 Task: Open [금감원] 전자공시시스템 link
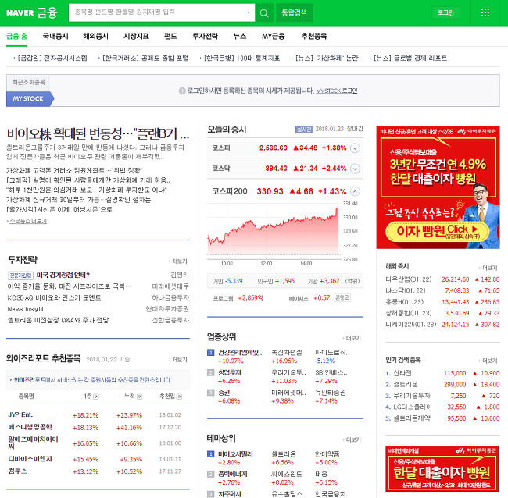coord(52,59)
